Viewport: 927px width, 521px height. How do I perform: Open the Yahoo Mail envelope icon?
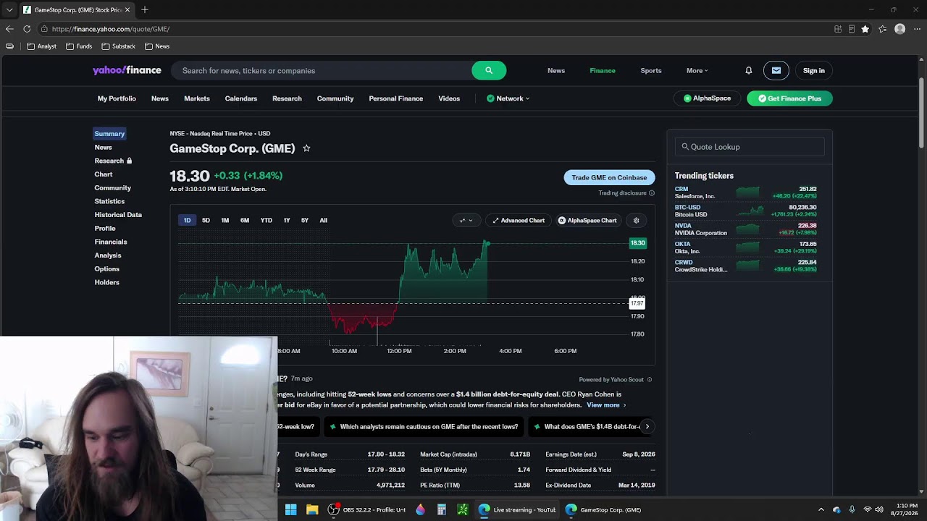point(776,70)
